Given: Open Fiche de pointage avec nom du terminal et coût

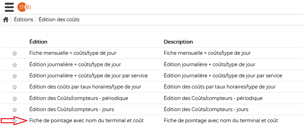Looking at the screenshot, I should (86, 121).
